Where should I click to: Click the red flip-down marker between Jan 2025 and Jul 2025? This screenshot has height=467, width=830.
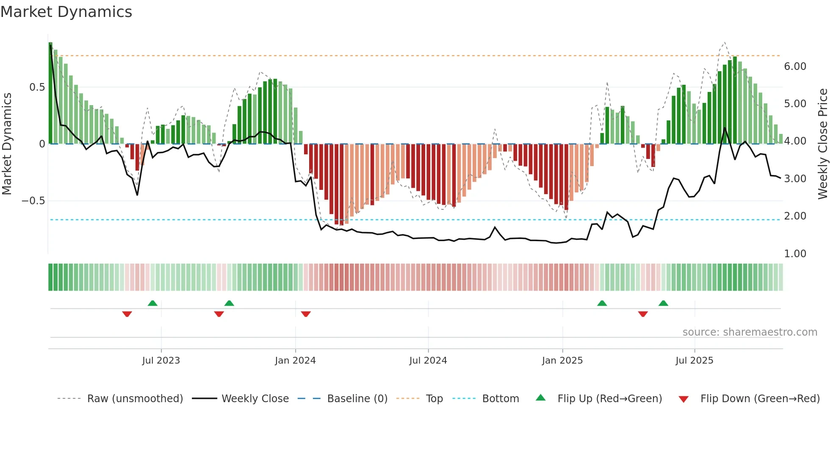643,314
